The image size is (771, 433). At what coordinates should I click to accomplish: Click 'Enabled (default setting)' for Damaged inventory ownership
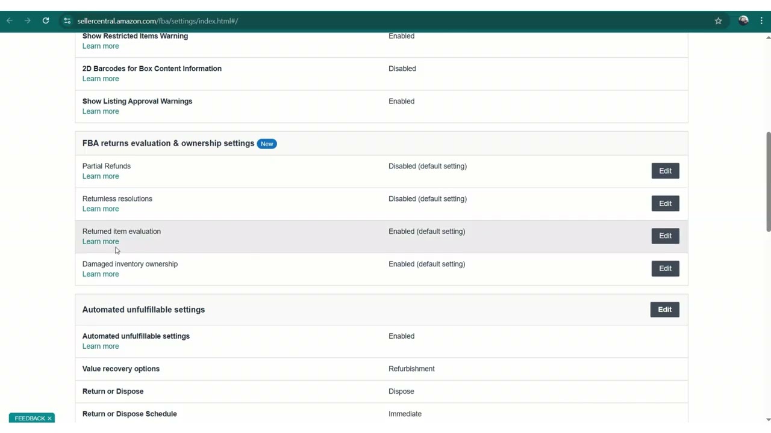426,264
